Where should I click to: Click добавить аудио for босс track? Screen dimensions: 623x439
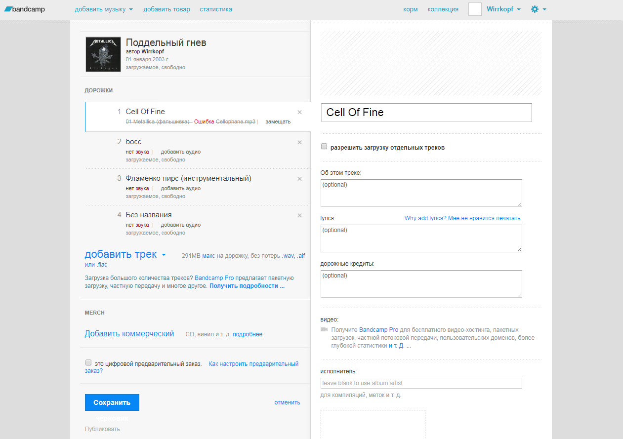[181, 152]
